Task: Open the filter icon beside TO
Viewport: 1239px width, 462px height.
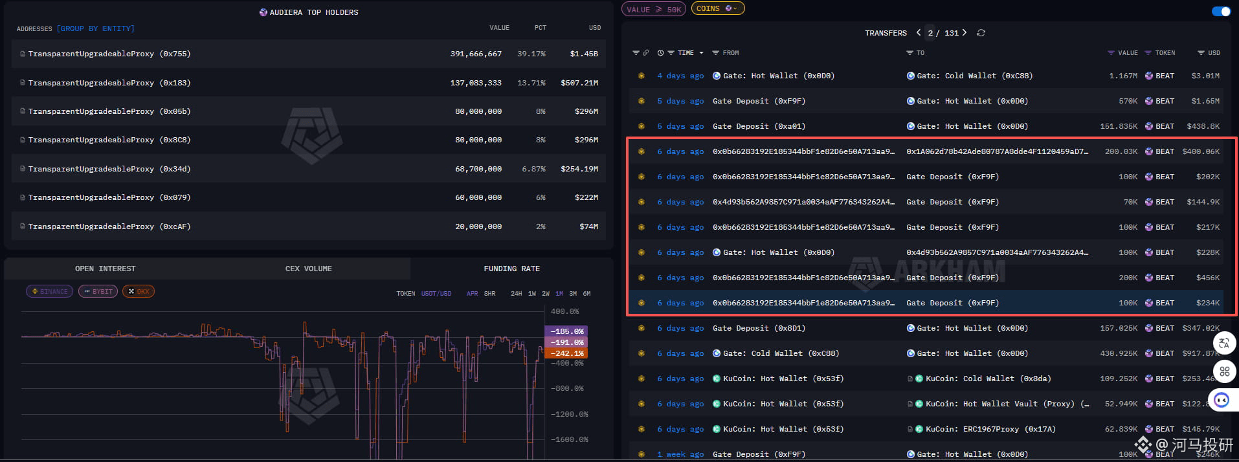Action: (910, 53)
